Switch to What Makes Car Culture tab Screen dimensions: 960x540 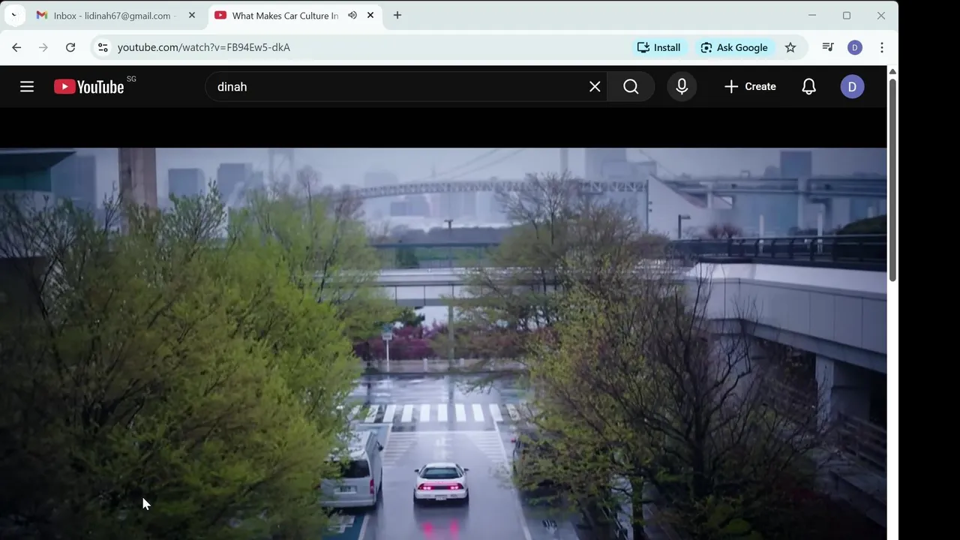click(x=285, y=16)
